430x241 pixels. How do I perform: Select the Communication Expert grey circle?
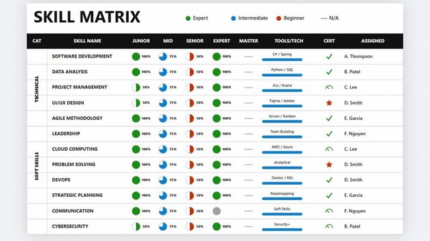click(217, 211)
